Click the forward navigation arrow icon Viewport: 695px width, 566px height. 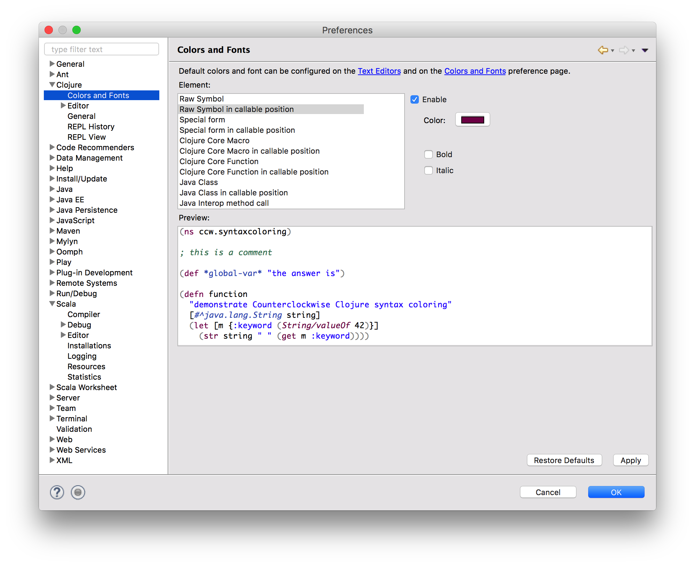[624, 50]
